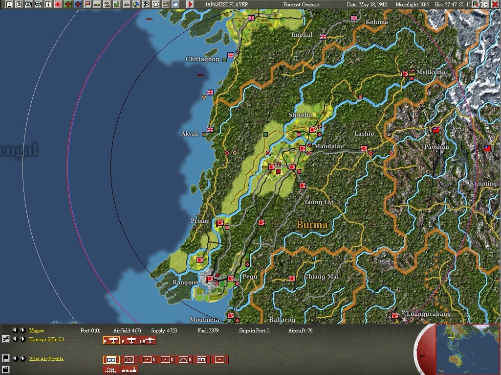
Task: Select the Japanese base at Taung Gyi
Action: 302,186
